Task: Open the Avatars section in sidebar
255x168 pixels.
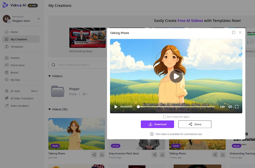Action: (x=15, y=58)
